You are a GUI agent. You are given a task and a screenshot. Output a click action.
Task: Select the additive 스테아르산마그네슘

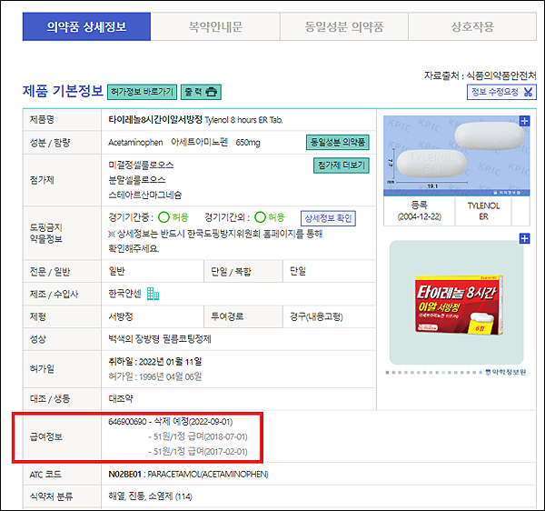pyautogui.click(x=145, y=195)
